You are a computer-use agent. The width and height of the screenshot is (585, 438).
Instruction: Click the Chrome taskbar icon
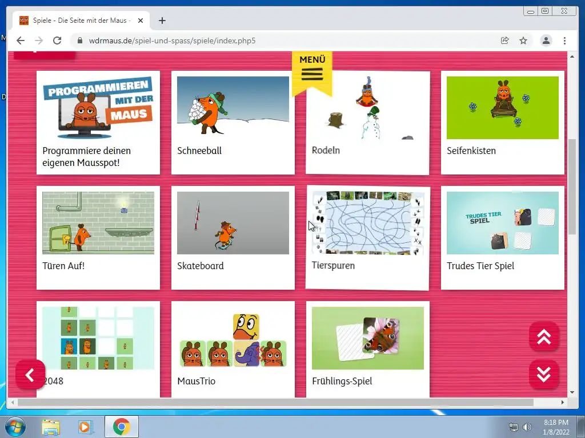[121, 427]
